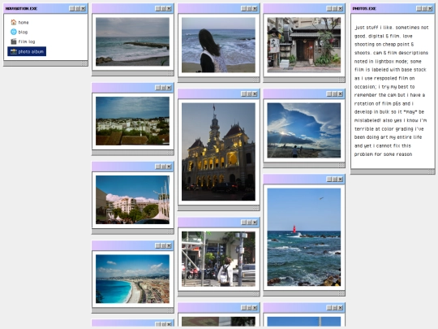Viewport: 438px width, 329px height.
Task: Close the red lighthouse photo window
Action: 340,180
